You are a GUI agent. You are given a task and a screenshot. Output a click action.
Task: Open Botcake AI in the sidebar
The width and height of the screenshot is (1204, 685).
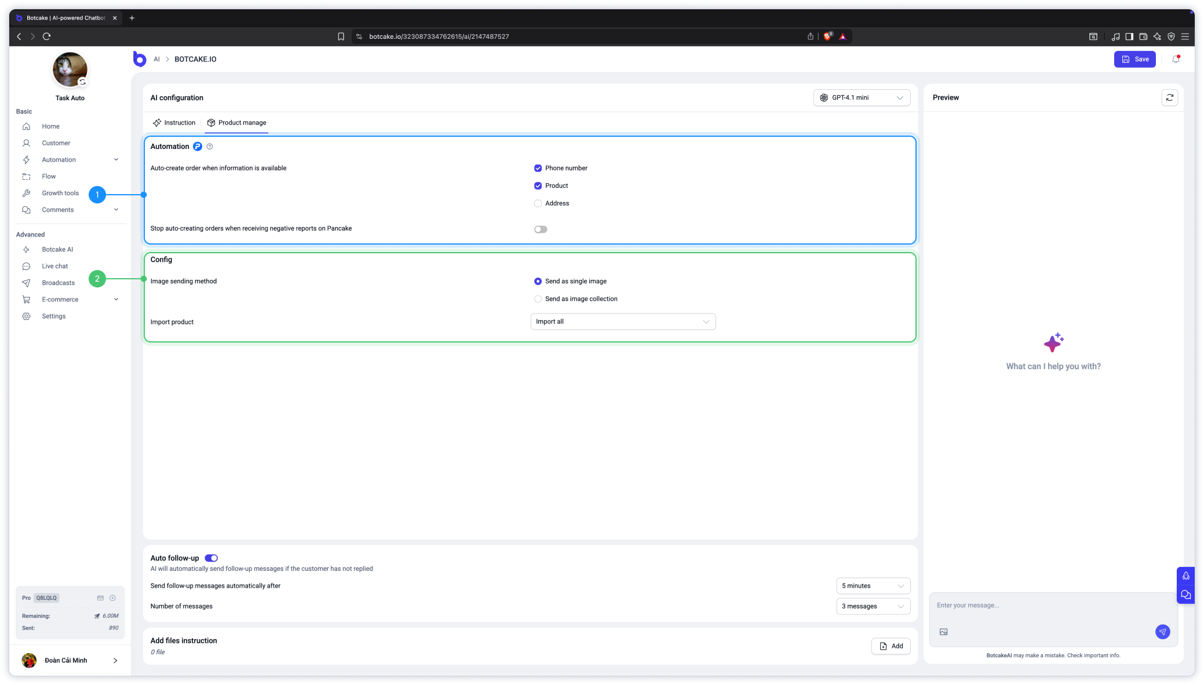pyautogui.click(x=57, y=250)
